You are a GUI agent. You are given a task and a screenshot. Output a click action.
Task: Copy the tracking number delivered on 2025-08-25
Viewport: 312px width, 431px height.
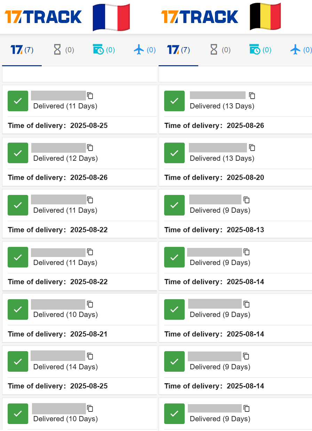click(x=90, y=96)
